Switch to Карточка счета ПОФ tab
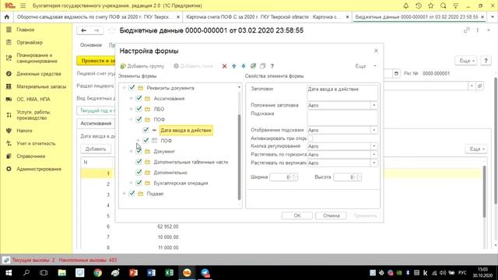The image size is (498, 280). 264,17
